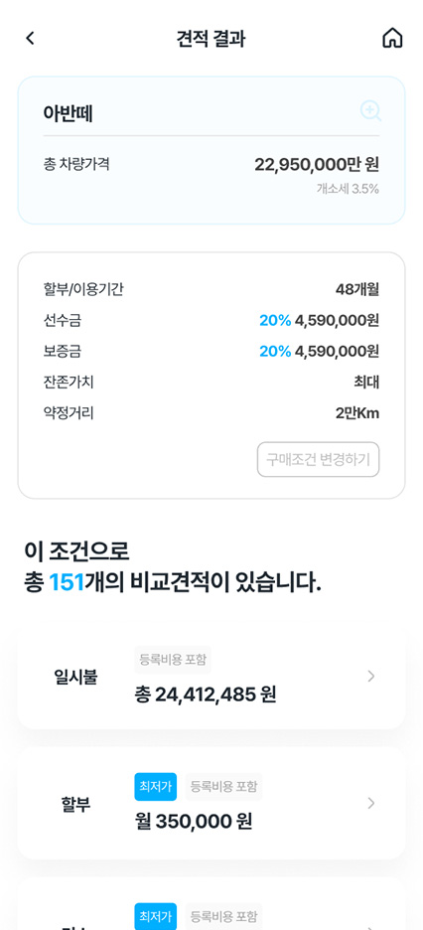The height and width of the screenshot is (930, 423).
Task: Tap the blue 151 comparison count
Action: (67, 583)
